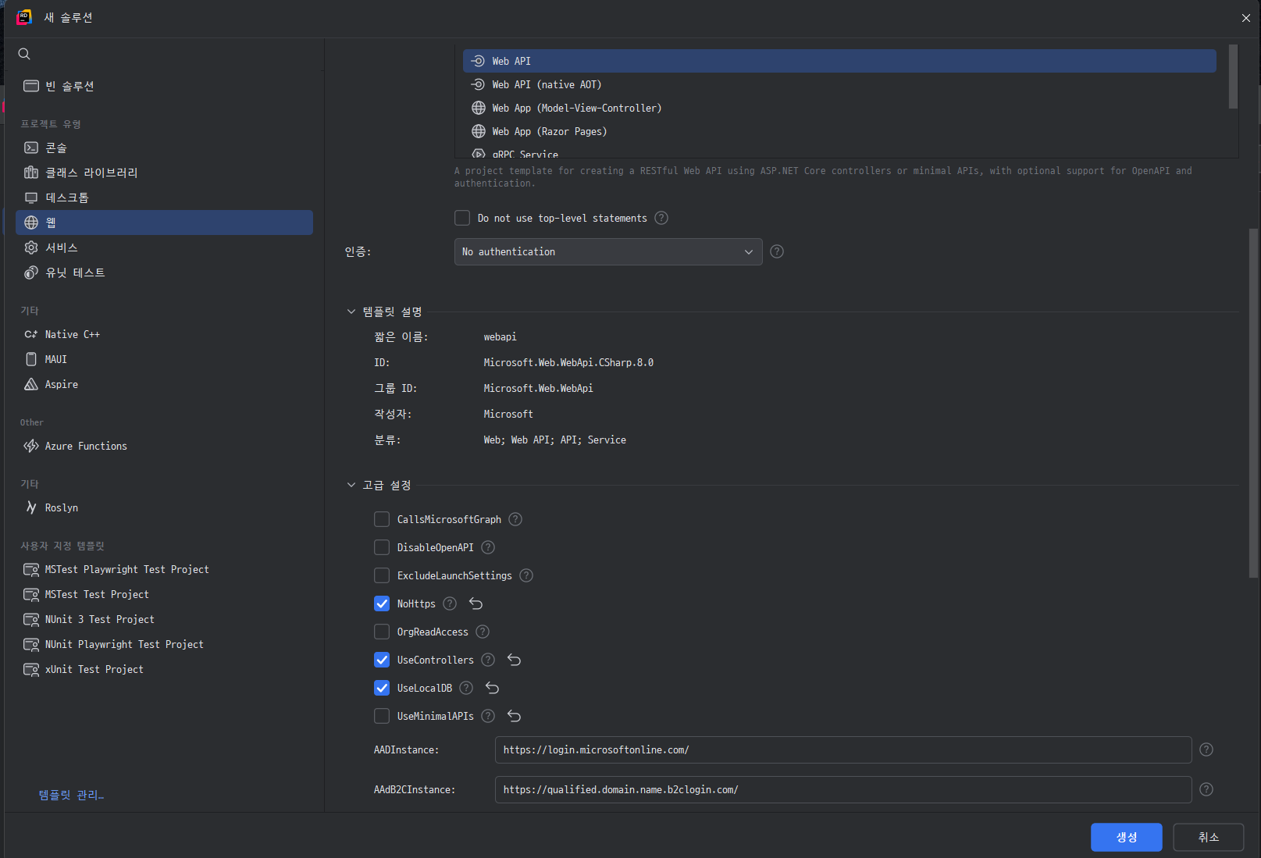This screenshot has height=858, width=1261.
Task: Uncheck the NoHttps checkbox
Action: pos(382,603)
